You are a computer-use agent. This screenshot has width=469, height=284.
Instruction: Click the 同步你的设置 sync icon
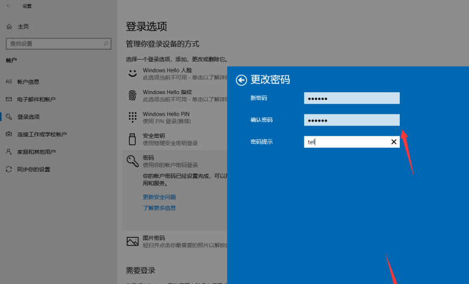click(9, 169)
